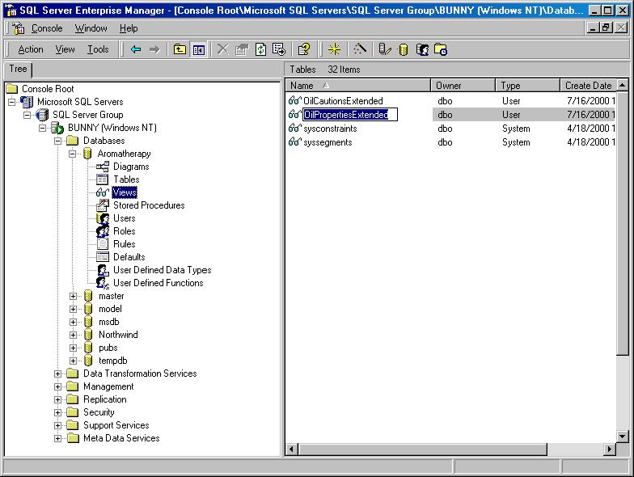Click the vertical scrollbar thumb in list
The width and height of the screenshot is (634, 477).
pos(623,223)
